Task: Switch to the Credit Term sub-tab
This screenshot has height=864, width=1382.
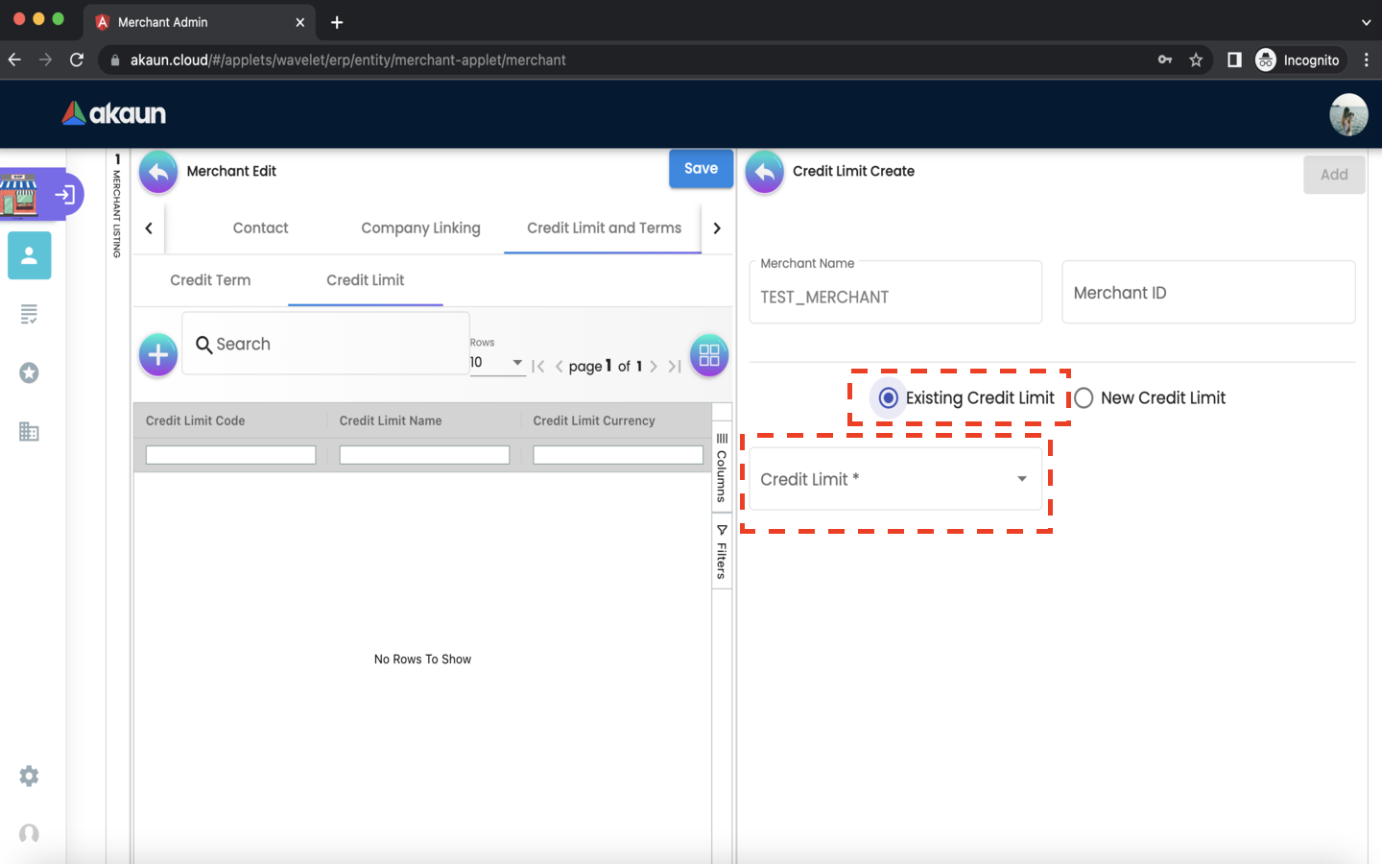Action: point(210,280)
